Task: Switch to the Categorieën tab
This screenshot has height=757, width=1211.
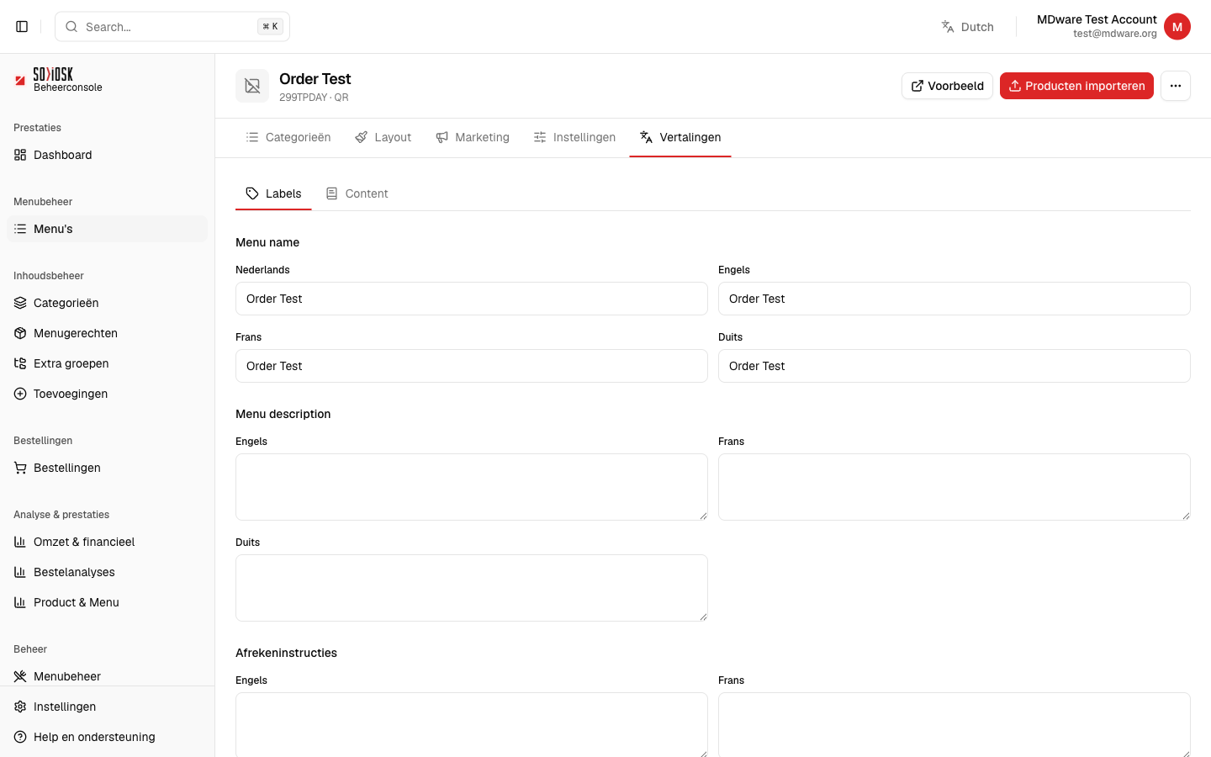Action: pyautogui.click(x=288, y=137)
